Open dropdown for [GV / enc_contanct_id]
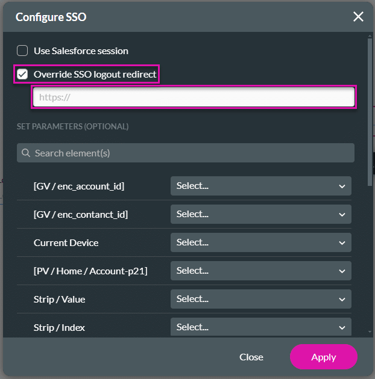The image size is (375, 379). coord(261,214)
